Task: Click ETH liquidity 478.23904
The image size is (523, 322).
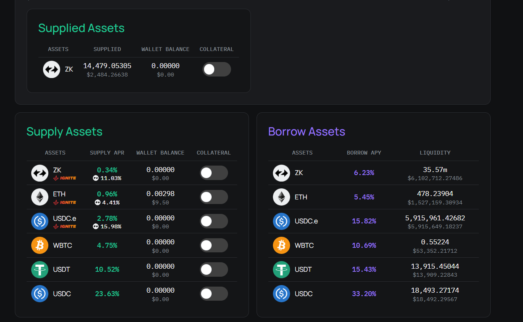Action: [435, 194]
